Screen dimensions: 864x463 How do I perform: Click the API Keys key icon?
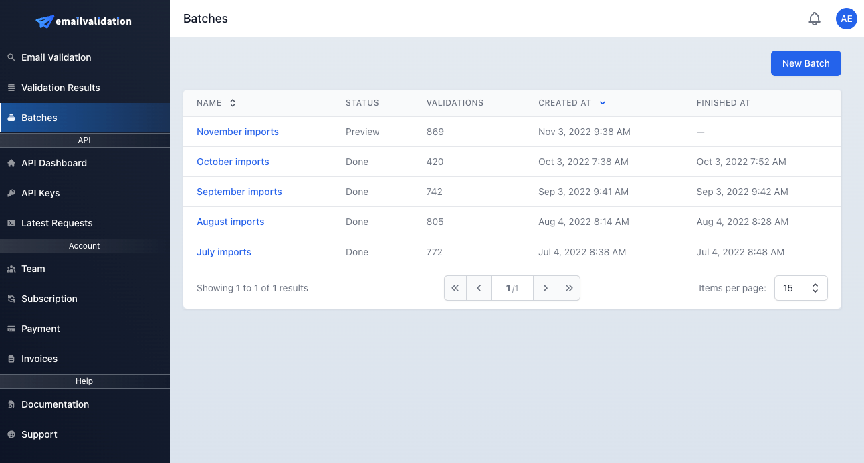coord(11,193)
